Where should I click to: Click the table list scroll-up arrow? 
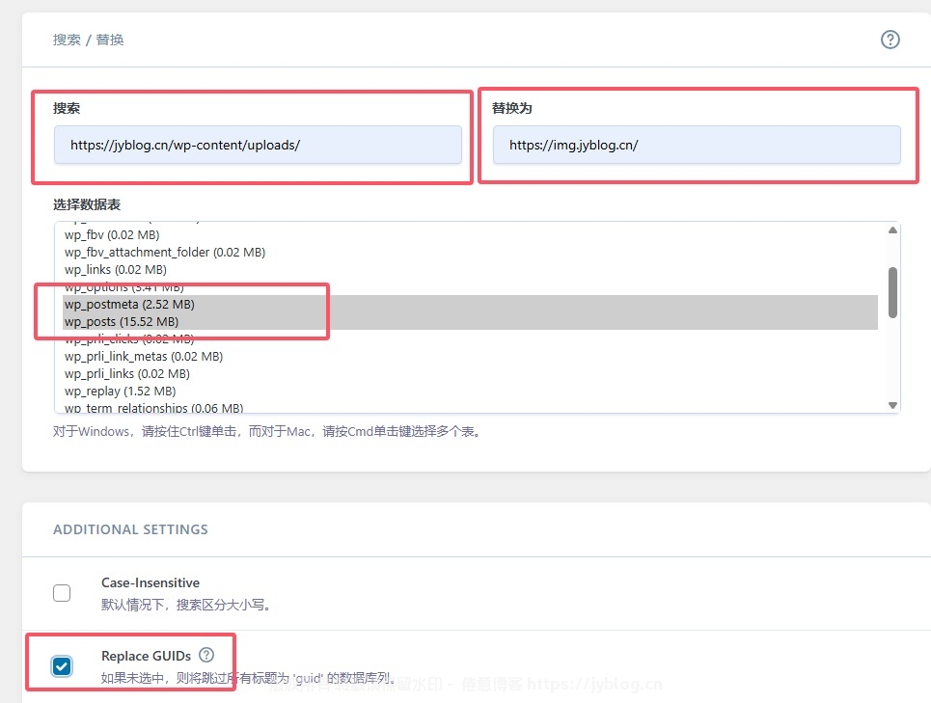click(892, 230)
